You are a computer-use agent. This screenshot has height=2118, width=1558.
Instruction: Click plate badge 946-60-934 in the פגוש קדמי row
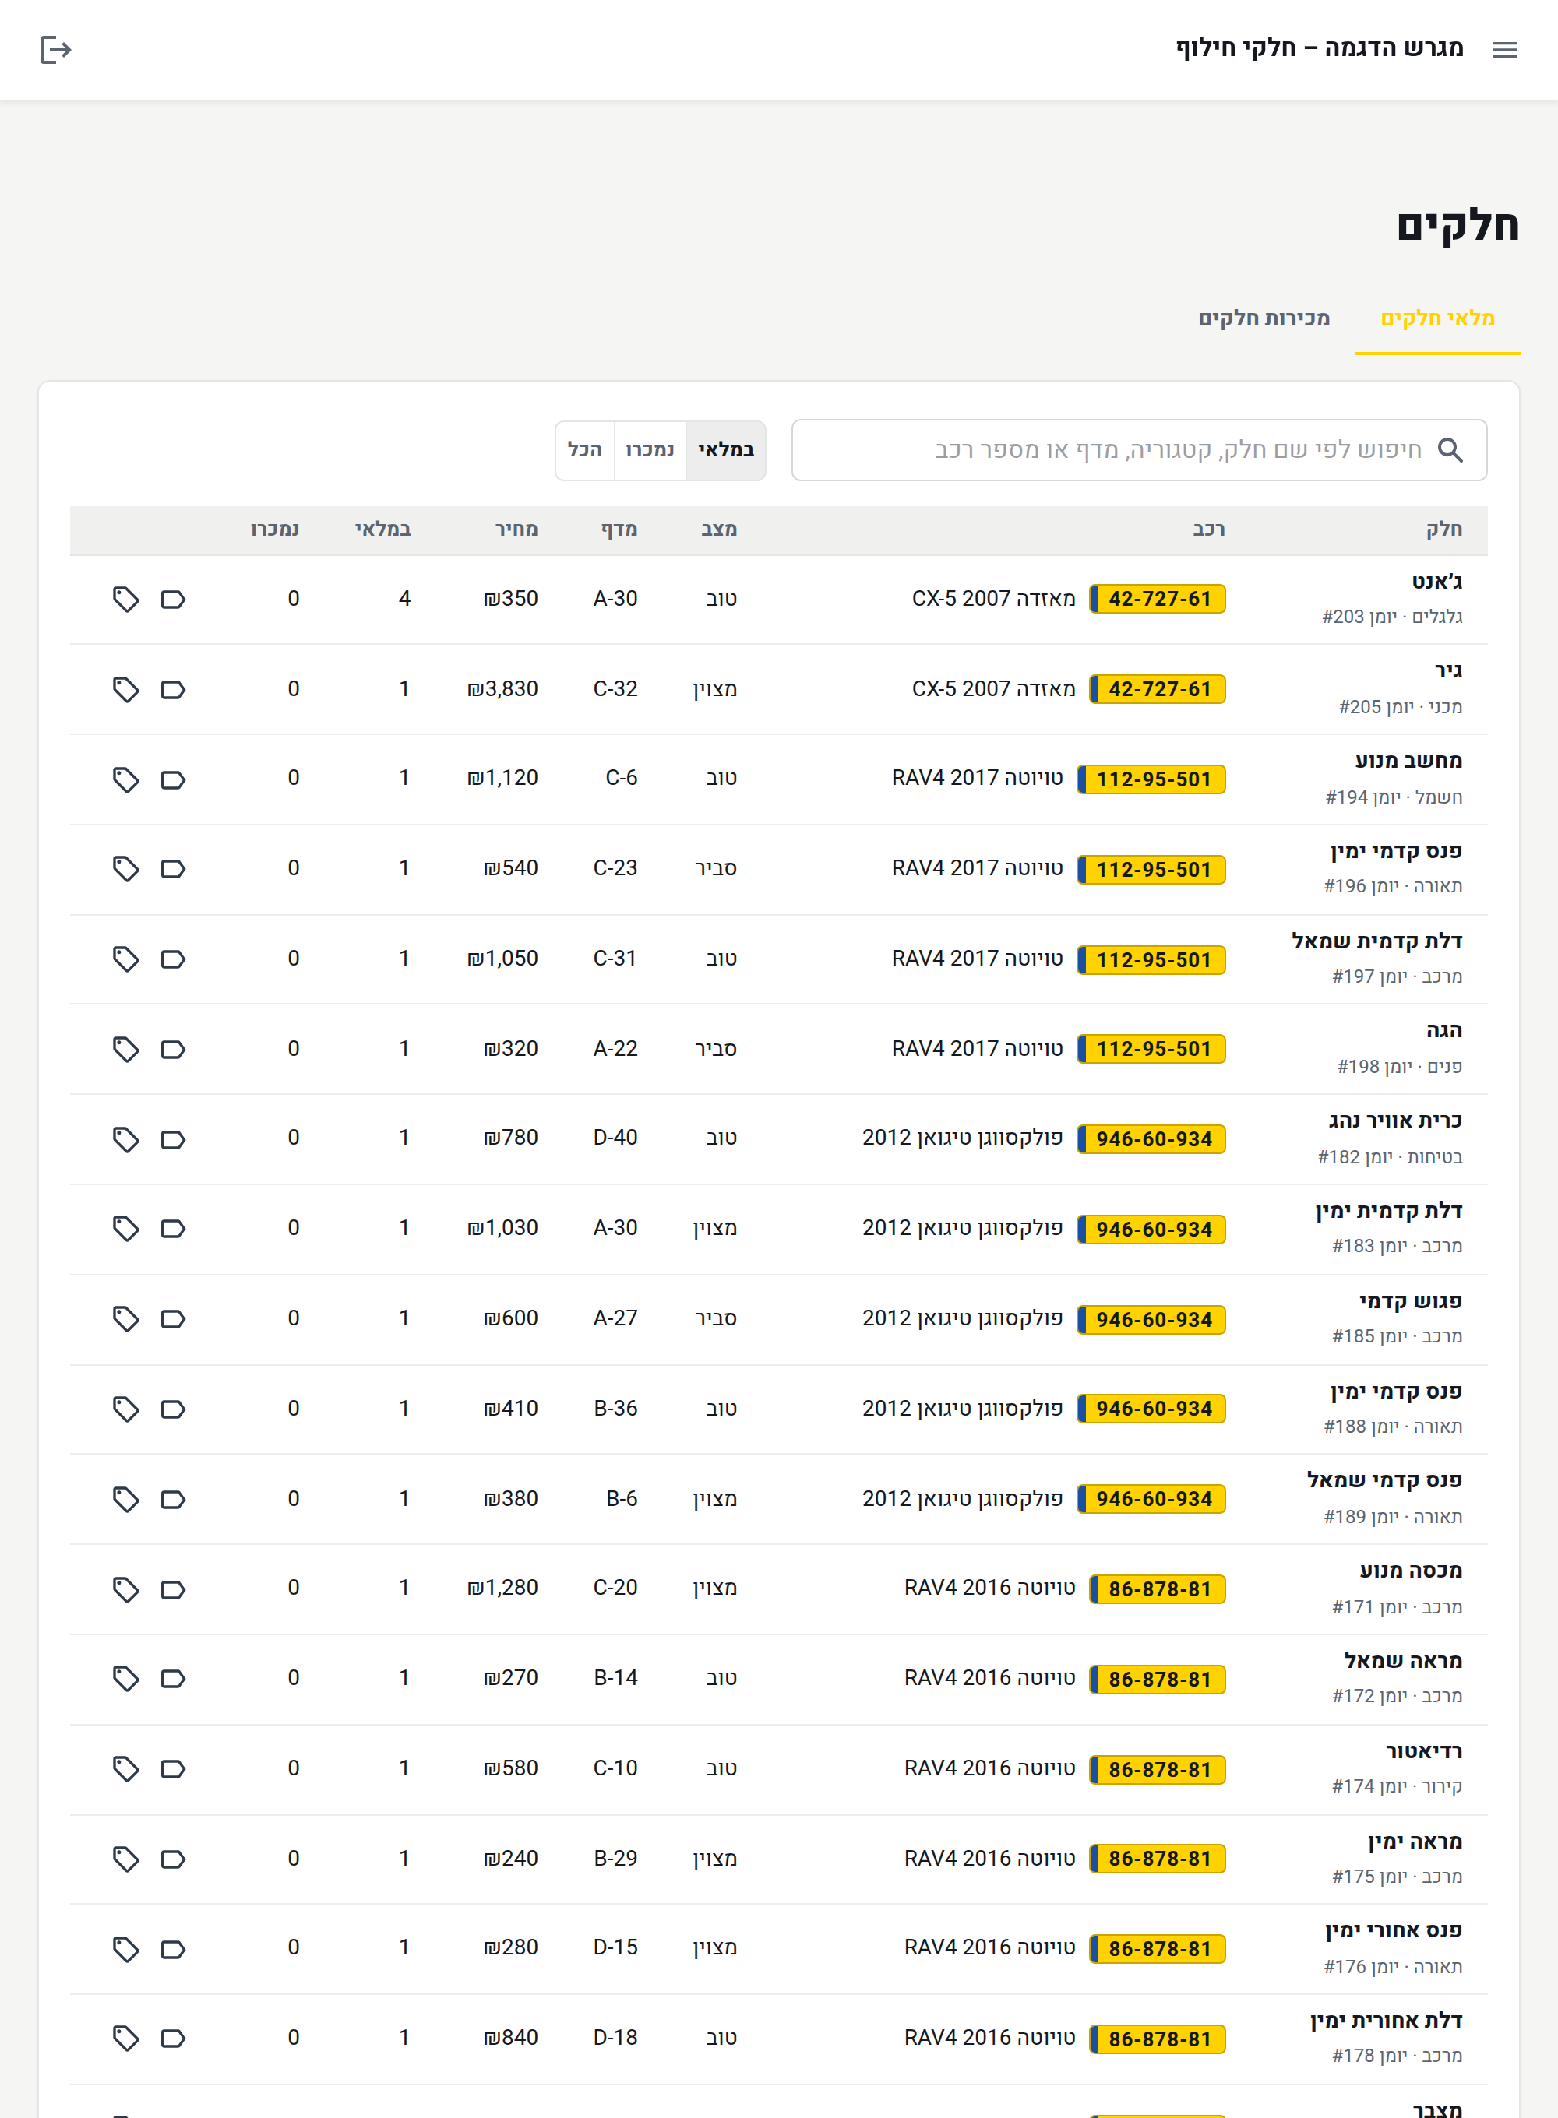tap(1151, 1320)
